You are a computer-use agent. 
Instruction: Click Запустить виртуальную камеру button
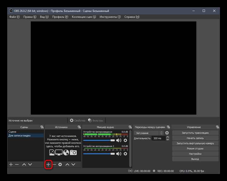(195, 143)
